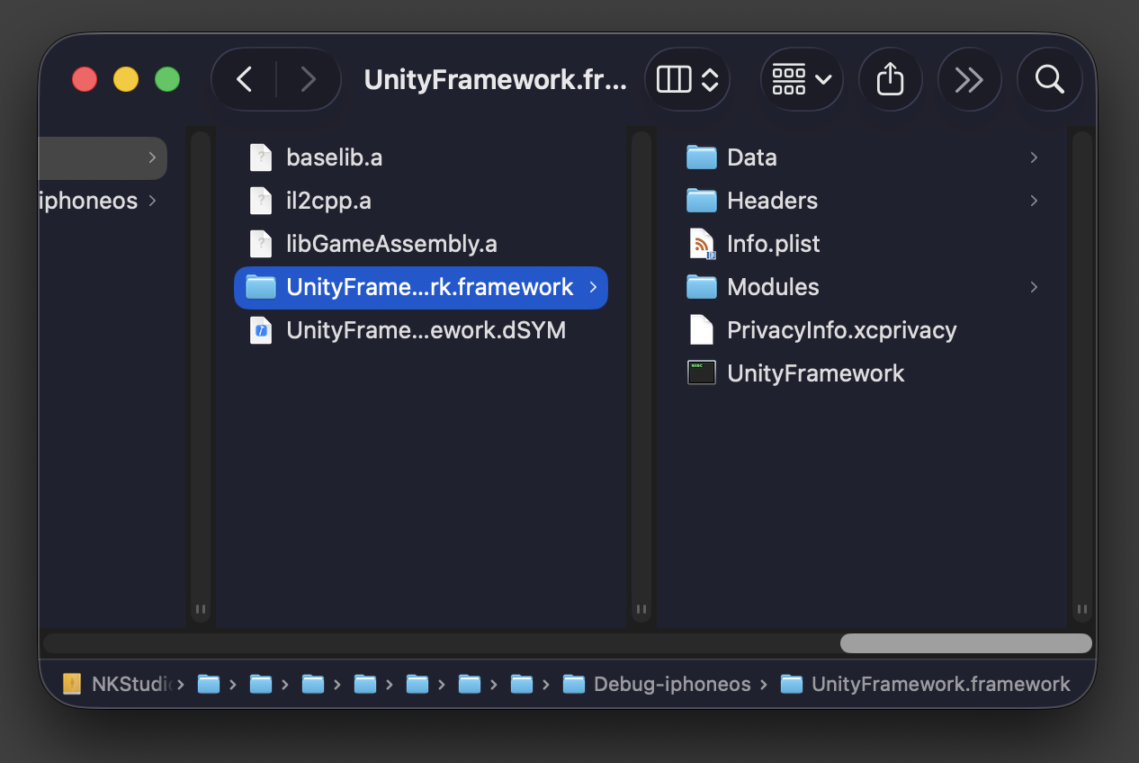
Task: Click UnityFramework.framework in the path bar
Action: click(926, 684)
